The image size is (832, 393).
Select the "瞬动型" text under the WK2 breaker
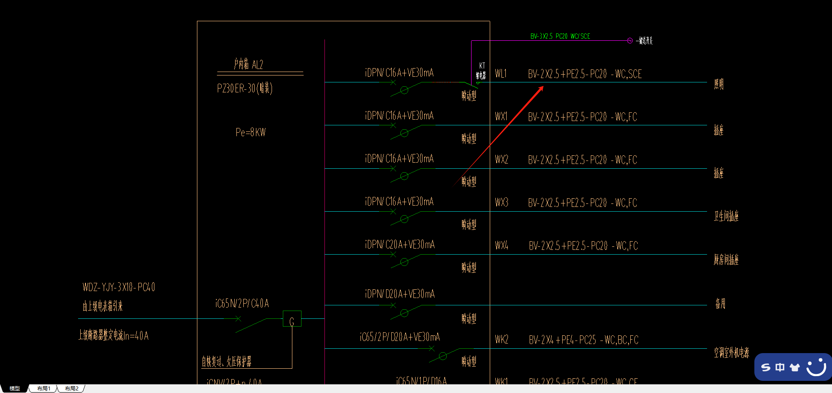[x=469, y=361]
